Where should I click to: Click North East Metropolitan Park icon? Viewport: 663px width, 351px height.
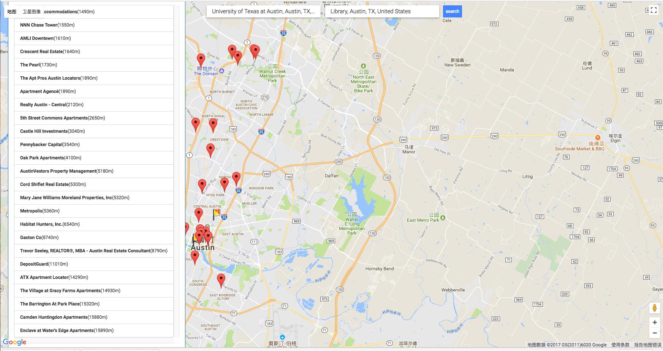point(364,66)
